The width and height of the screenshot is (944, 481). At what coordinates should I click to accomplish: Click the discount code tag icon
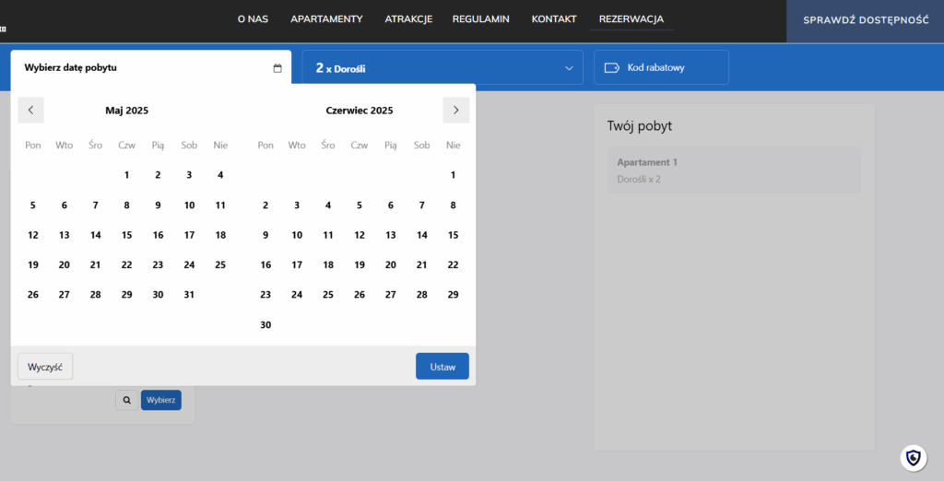611,68
